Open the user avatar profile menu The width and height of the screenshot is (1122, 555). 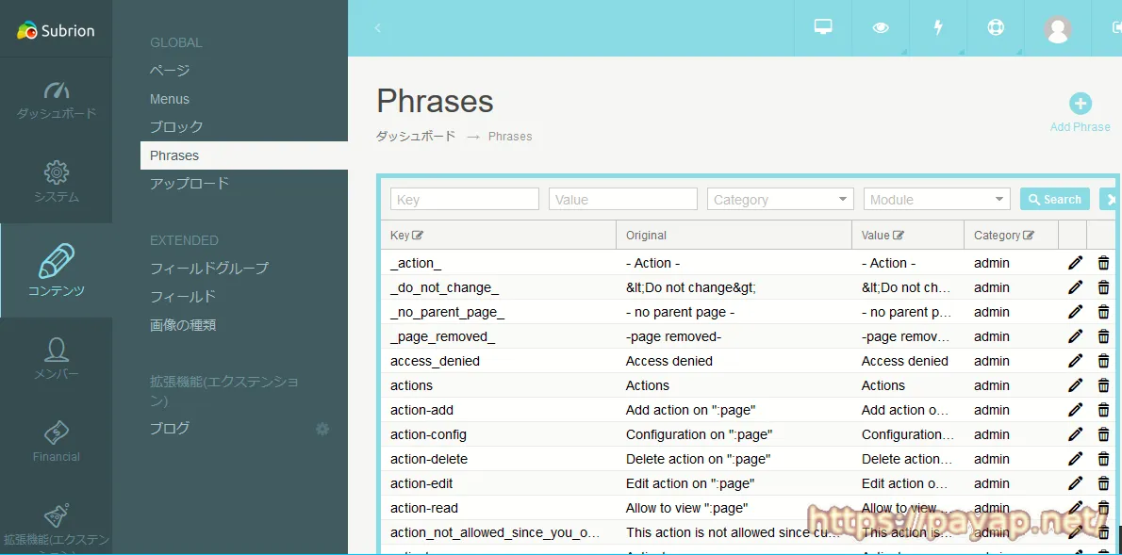(1058, 28)
